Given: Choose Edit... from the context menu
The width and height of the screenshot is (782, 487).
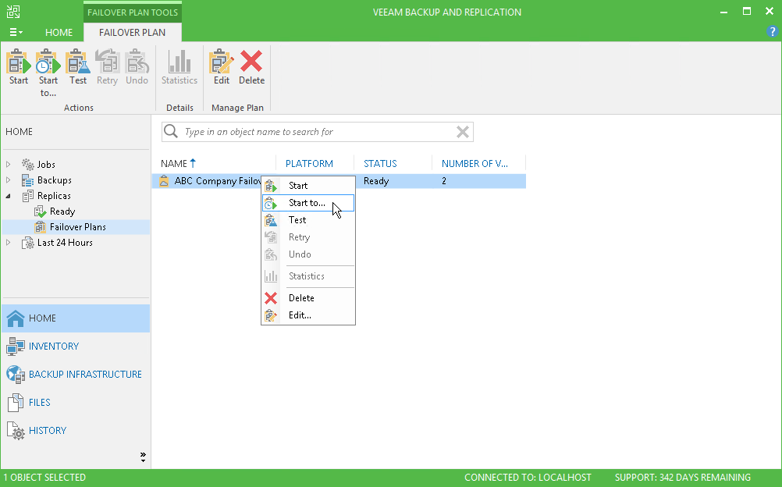Looking at the screenshot, I should click(x=308, y=315).
